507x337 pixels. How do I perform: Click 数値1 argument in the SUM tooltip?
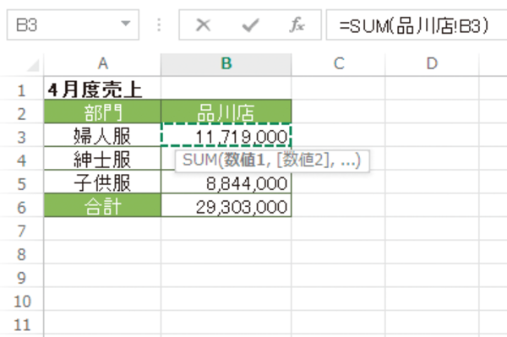(245, 160)
